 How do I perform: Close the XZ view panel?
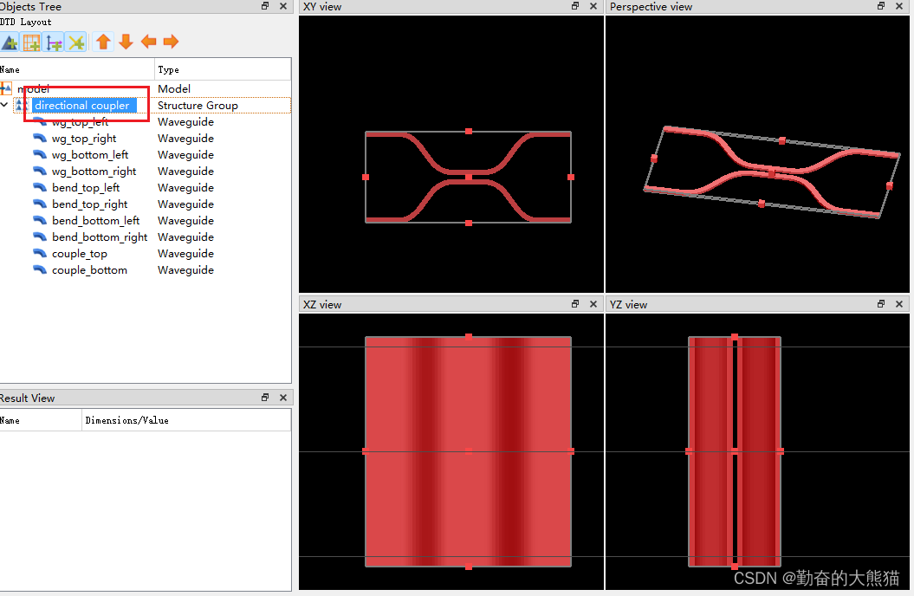593,303
